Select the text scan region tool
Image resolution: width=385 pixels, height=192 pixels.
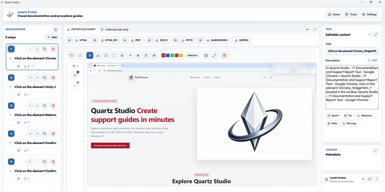pos(146,55)
